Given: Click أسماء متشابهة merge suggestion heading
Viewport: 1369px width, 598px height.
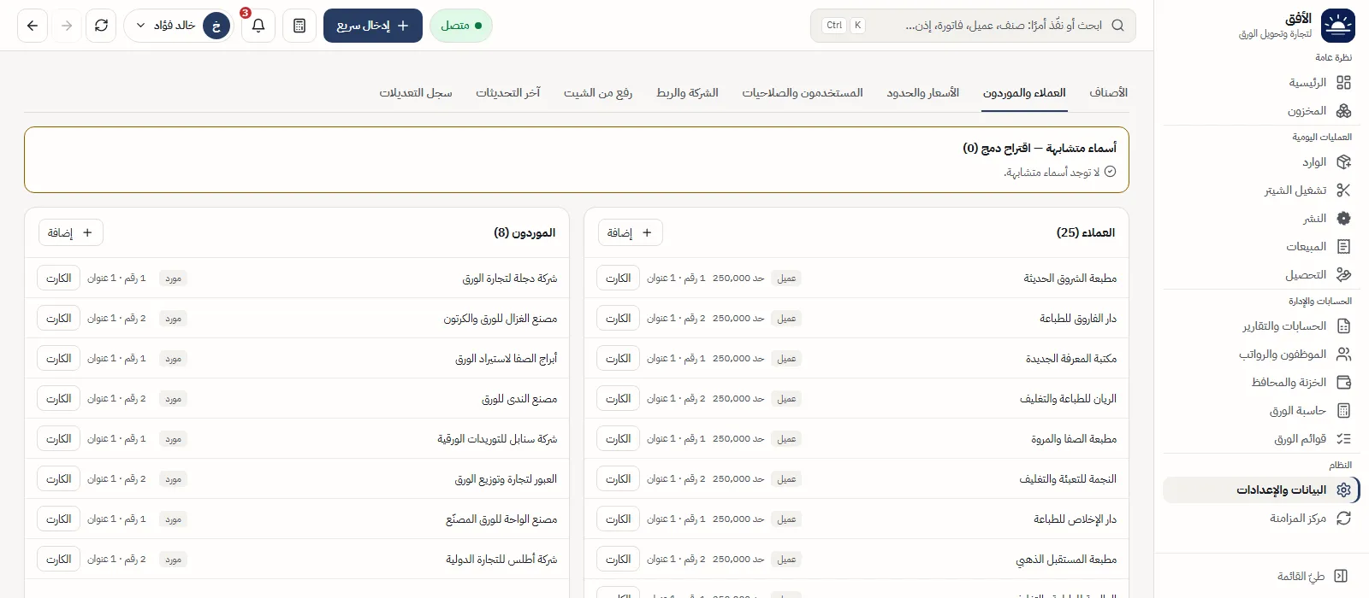Looking at the screenshot, I should [1040, 148].
